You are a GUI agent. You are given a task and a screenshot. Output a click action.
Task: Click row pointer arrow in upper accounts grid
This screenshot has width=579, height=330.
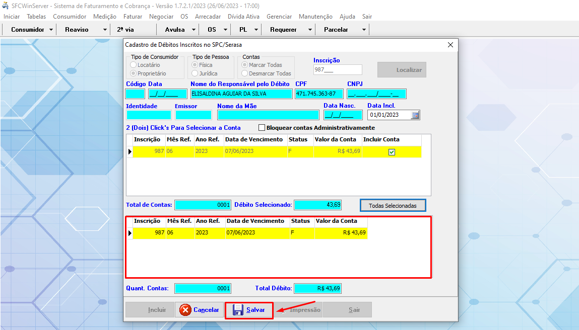click(130, 151)
